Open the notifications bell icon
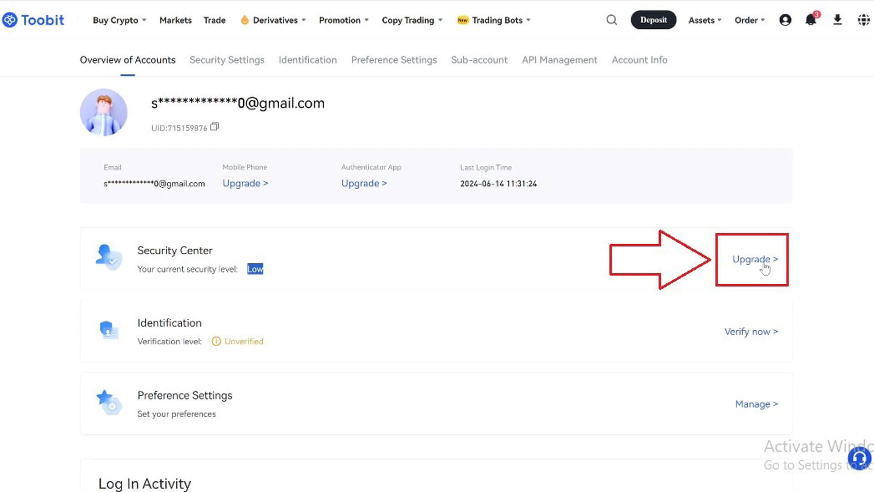The height and width of the screenshot is (492, 874). coord(811,20)
